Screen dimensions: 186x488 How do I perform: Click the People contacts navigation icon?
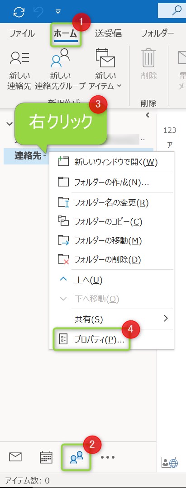[x=76, y=457]
